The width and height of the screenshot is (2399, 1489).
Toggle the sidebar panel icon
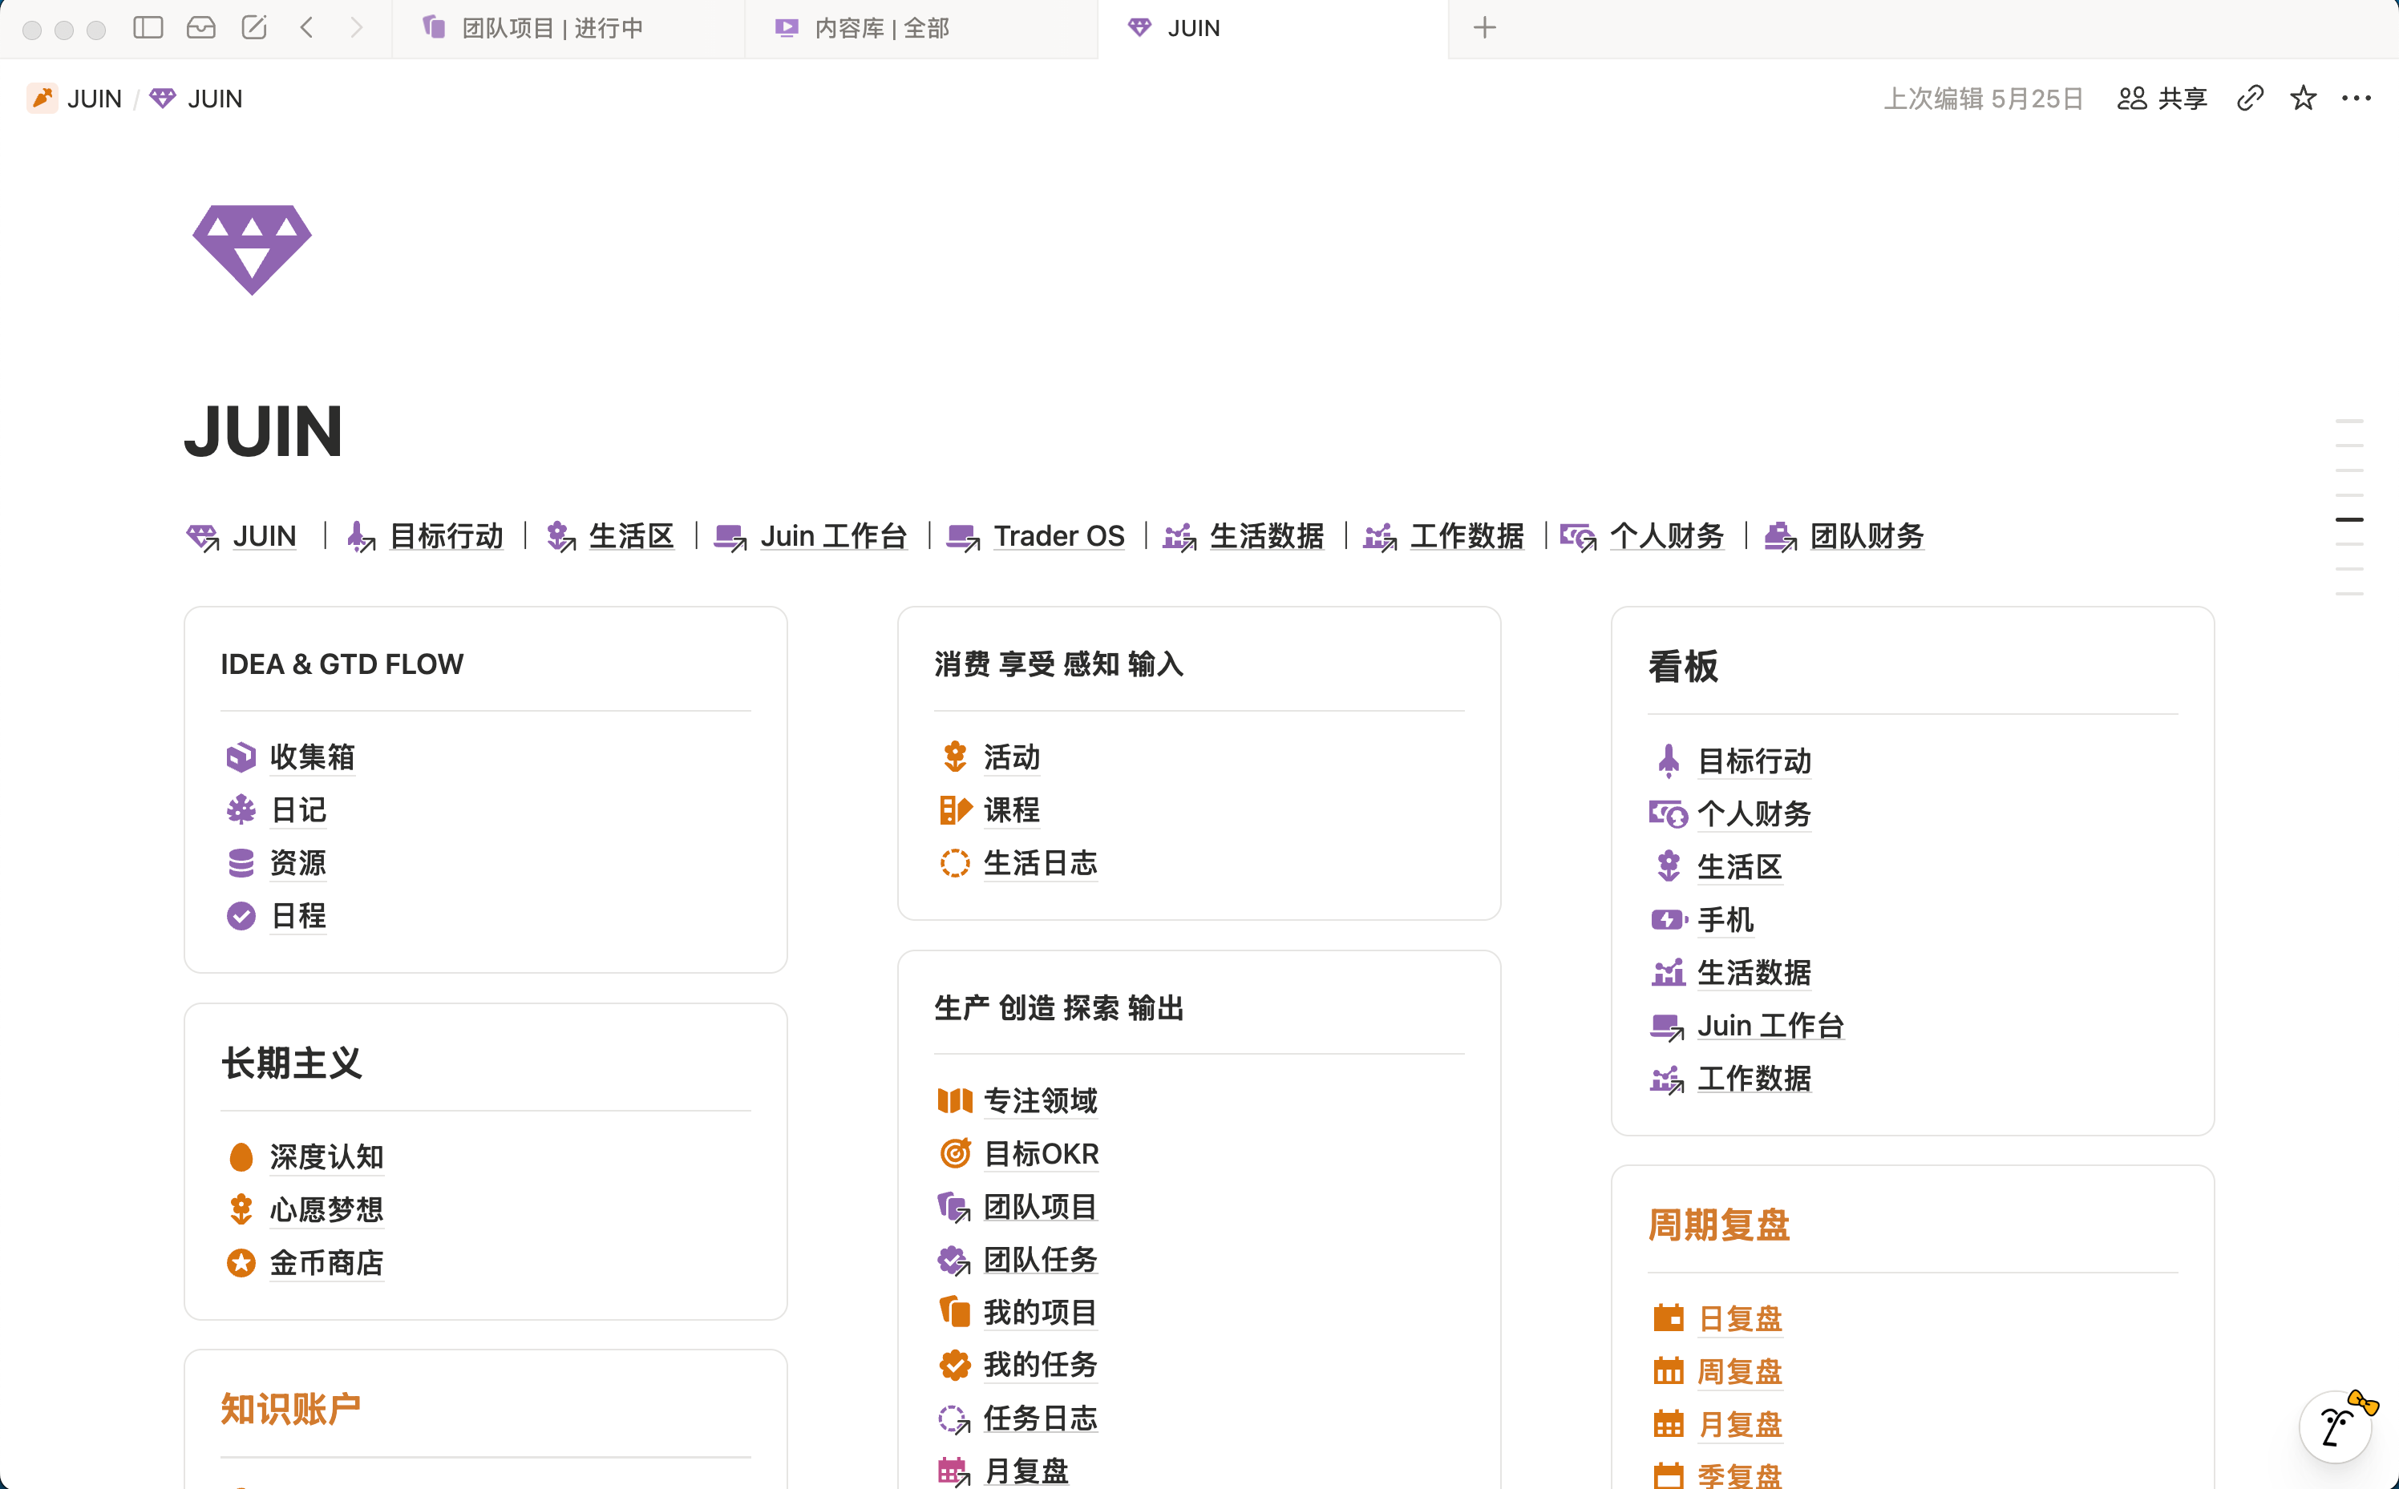click(x=148, y=27)
